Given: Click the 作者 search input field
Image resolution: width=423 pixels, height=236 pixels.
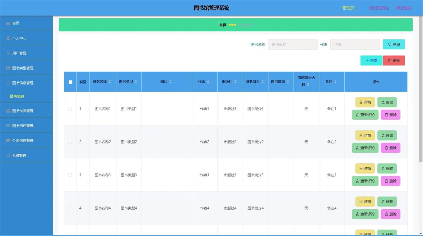Looking at the screenshot, I should 355,44.
